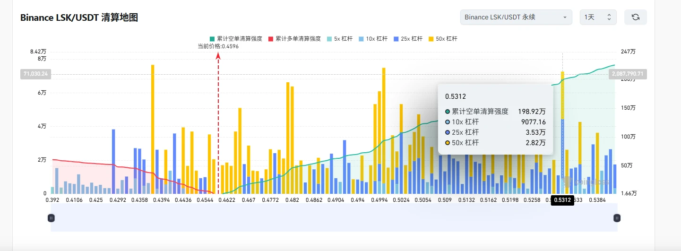The height and width of the screenshot is (251, 681).
Task: Click the 2,087,790.71 right axis value tag
Action: (628, 74)
